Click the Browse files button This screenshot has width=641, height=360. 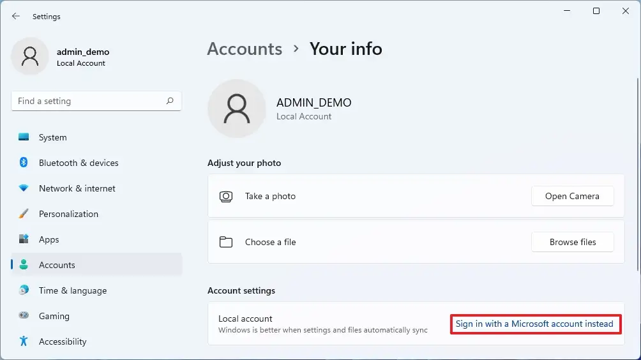click(572, 242)
